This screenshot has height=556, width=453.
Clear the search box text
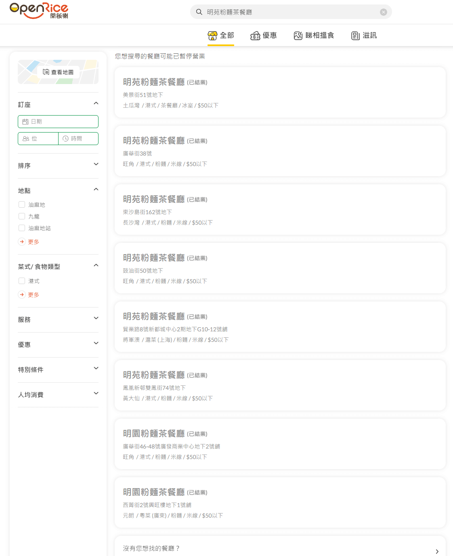(384, 12)
